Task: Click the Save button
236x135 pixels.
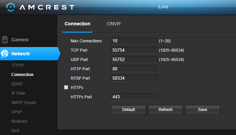Action: coord(202,110)
